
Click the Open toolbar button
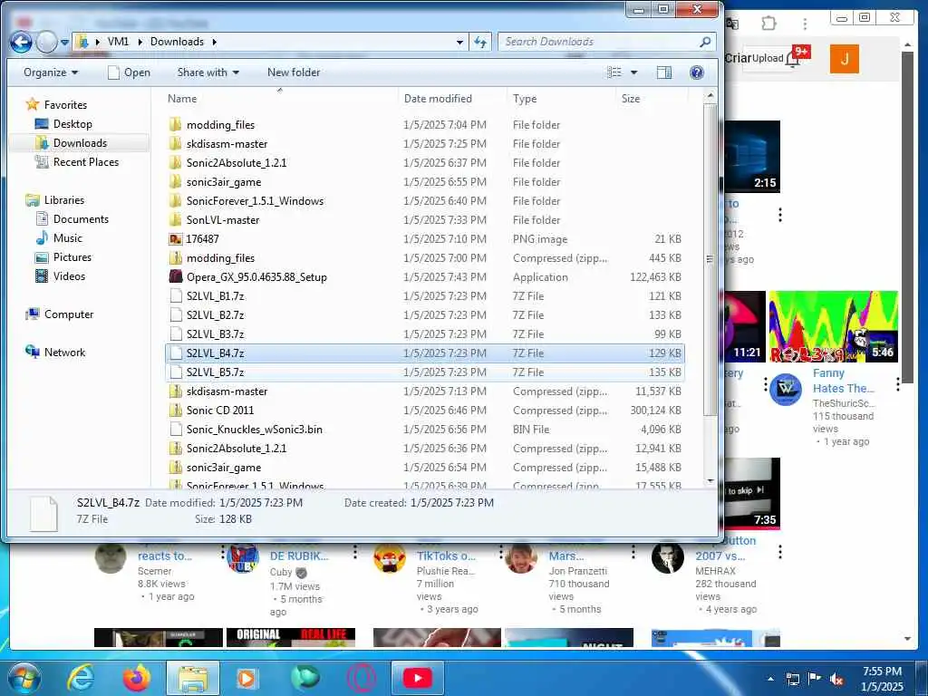[x=129, y=72]
